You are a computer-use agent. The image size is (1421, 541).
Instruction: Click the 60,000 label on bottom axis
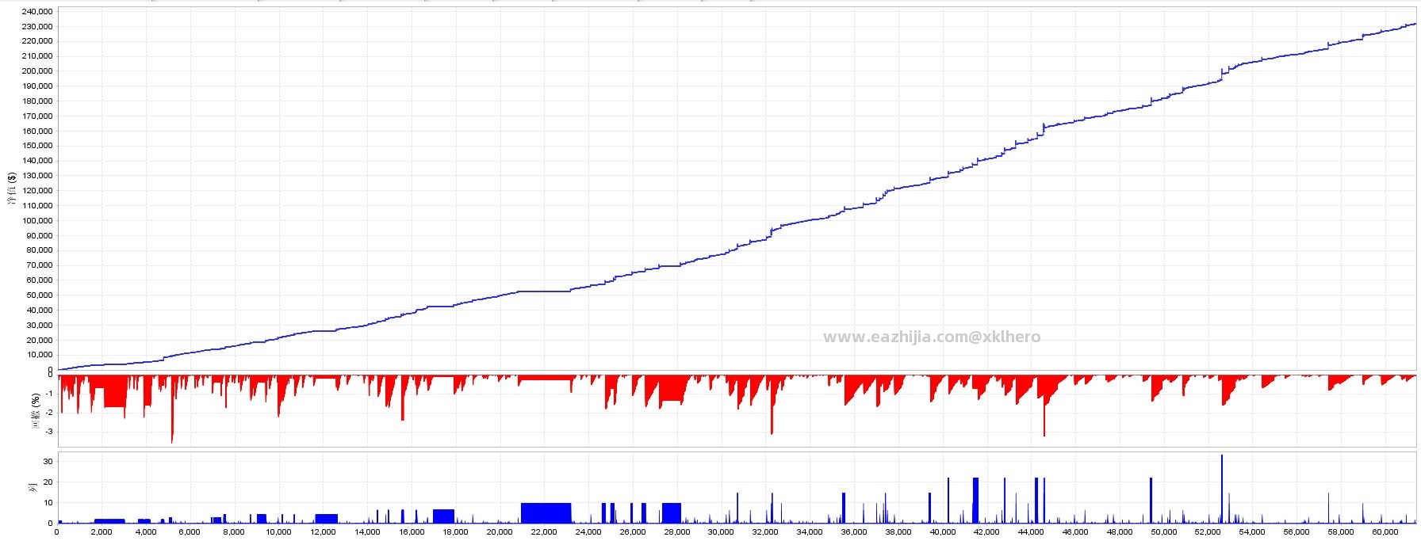1385,532
